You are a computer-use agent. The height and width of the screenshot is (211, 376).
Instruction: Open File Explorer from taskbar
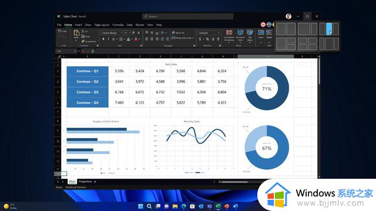175,206
